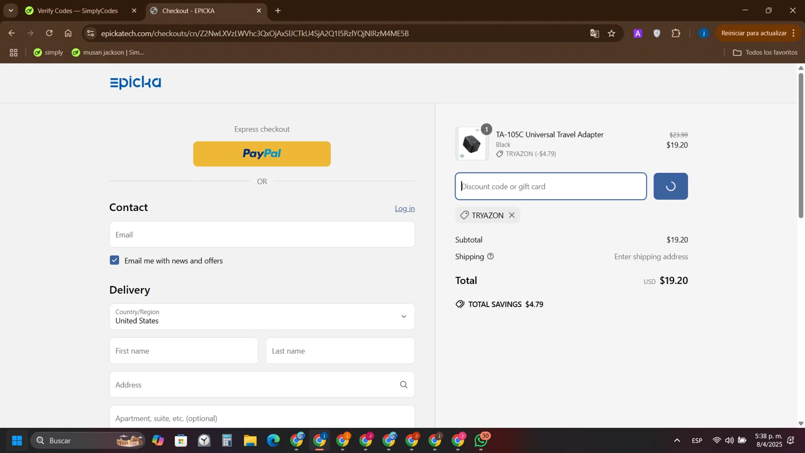Viewport: 805px width, 453px height.
Task: Pay with PayPal express checkout
Action: [x=262, y=154]
